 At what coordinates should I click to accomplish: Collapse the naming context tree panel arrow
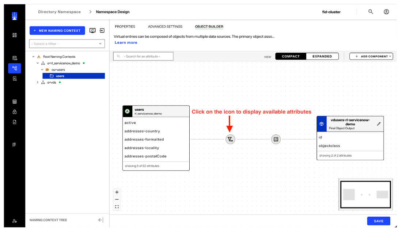click(x=100, y=220)
